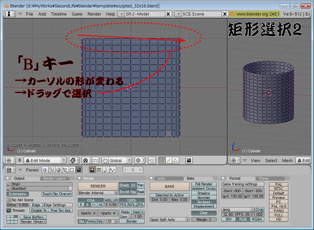Open the Render menu in top bar
Image resolution: width=314 pixels, height=230 pixels.
(94, 14)
